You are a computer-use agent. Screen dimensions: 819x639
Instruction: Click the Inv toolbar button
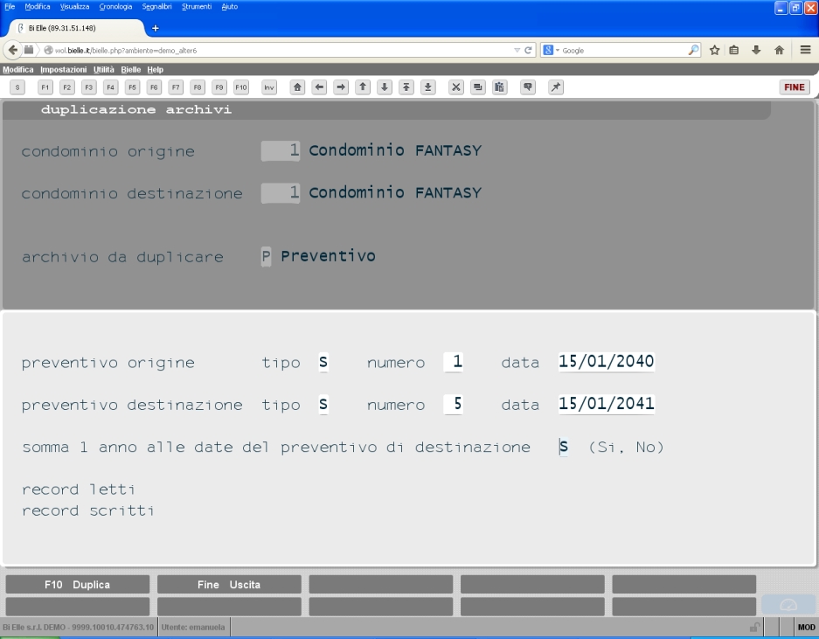coord(269,87)
